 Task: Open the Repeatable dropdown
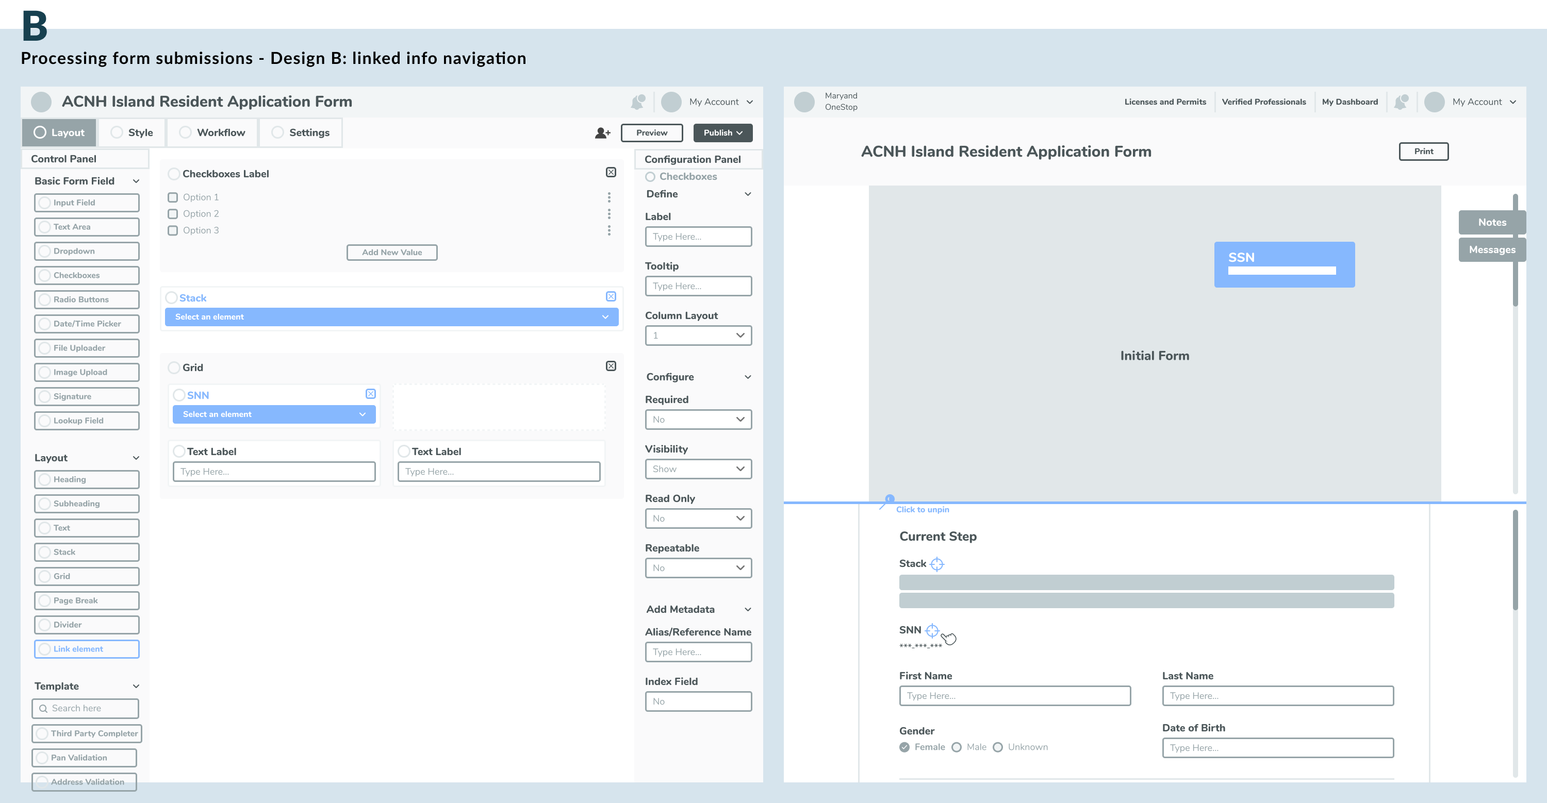pyautogui.click(x=698, y=568)
